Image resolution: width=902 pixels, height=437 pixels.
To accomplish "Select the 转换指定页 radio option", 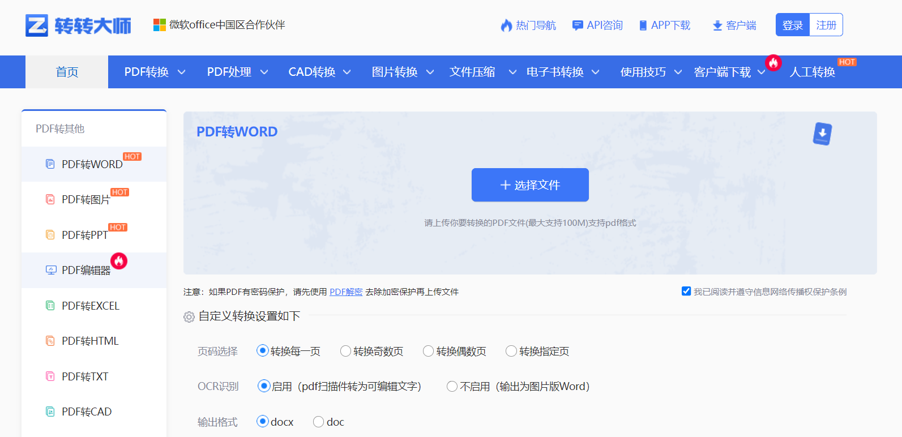I will [511, 351].
